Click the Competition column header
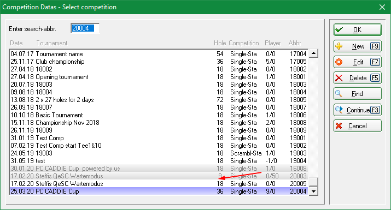This screenshot has width=391, height=210. click(x=244, y=43)
